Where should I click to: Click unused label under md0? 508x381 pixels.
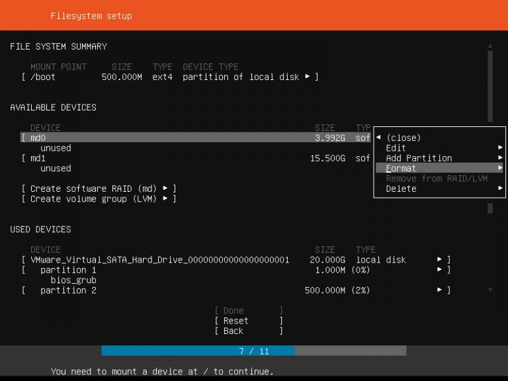[56, 148]
